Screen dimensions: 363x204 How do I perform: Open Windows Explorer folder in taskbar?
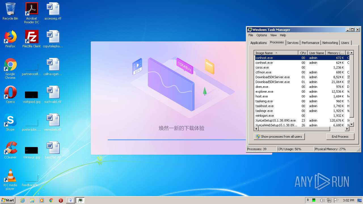coord(32,200)
